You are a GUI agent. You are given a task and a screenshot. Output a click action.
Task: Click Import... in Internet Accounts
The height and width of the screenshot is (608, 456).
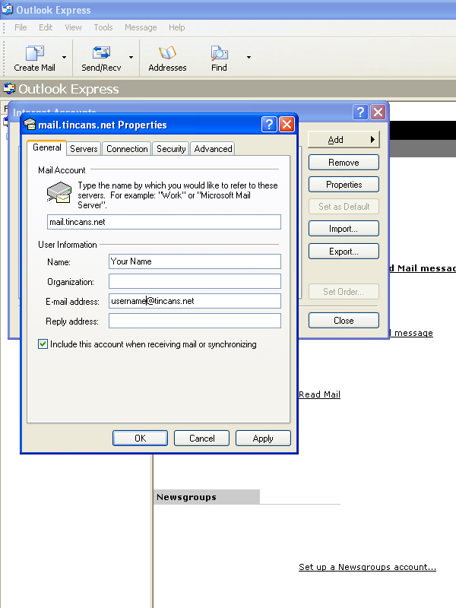pyautogui.click(x=344, y=229)
